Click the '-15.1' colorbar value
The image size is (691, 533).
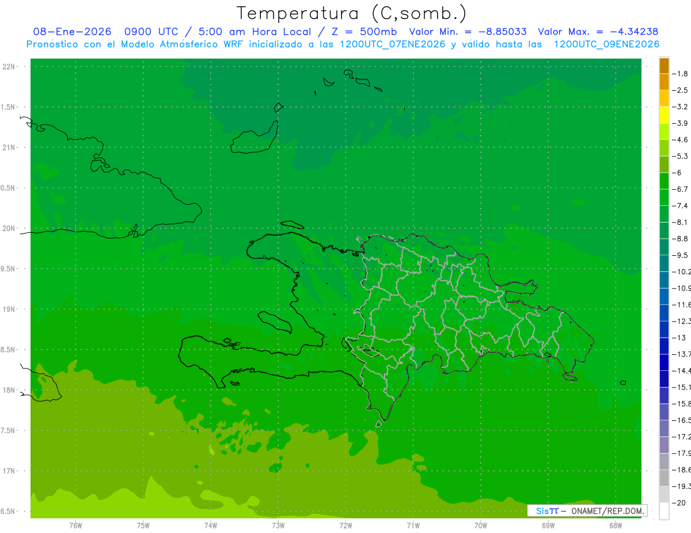click(x=681, y=386)
